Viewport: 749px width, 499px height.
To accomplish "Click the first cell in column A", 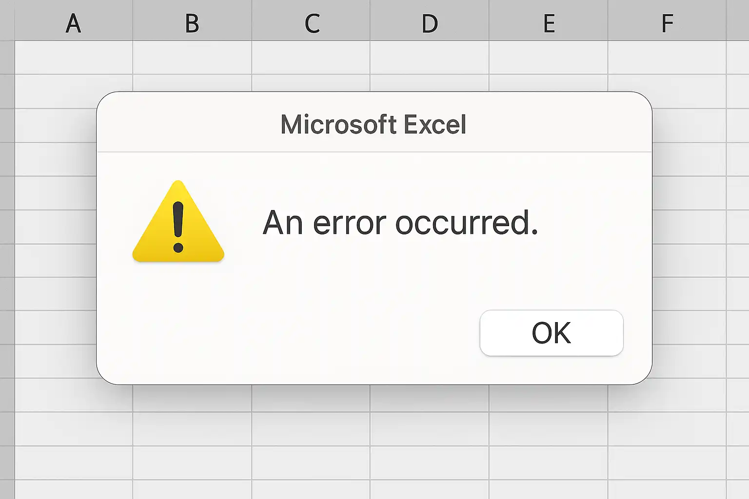I will coord(74,58).
